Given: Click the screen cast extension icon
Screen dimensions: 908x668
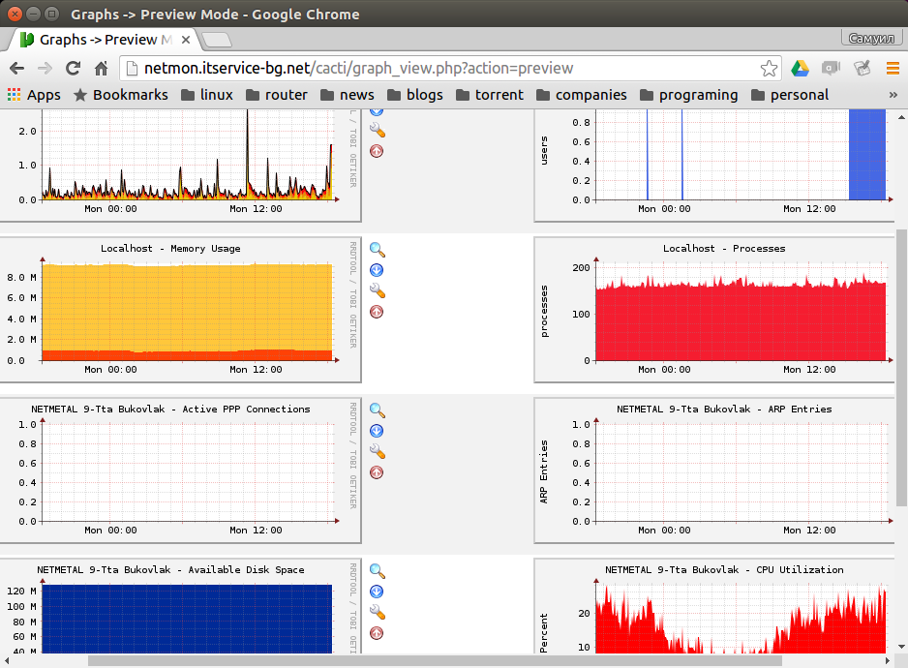Looking at the screenshot, I should [831, 69].
